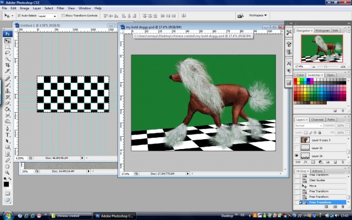This screenshot has width=352, height=220.
Task: Click the Windows Start button
Action: (8, 216)
